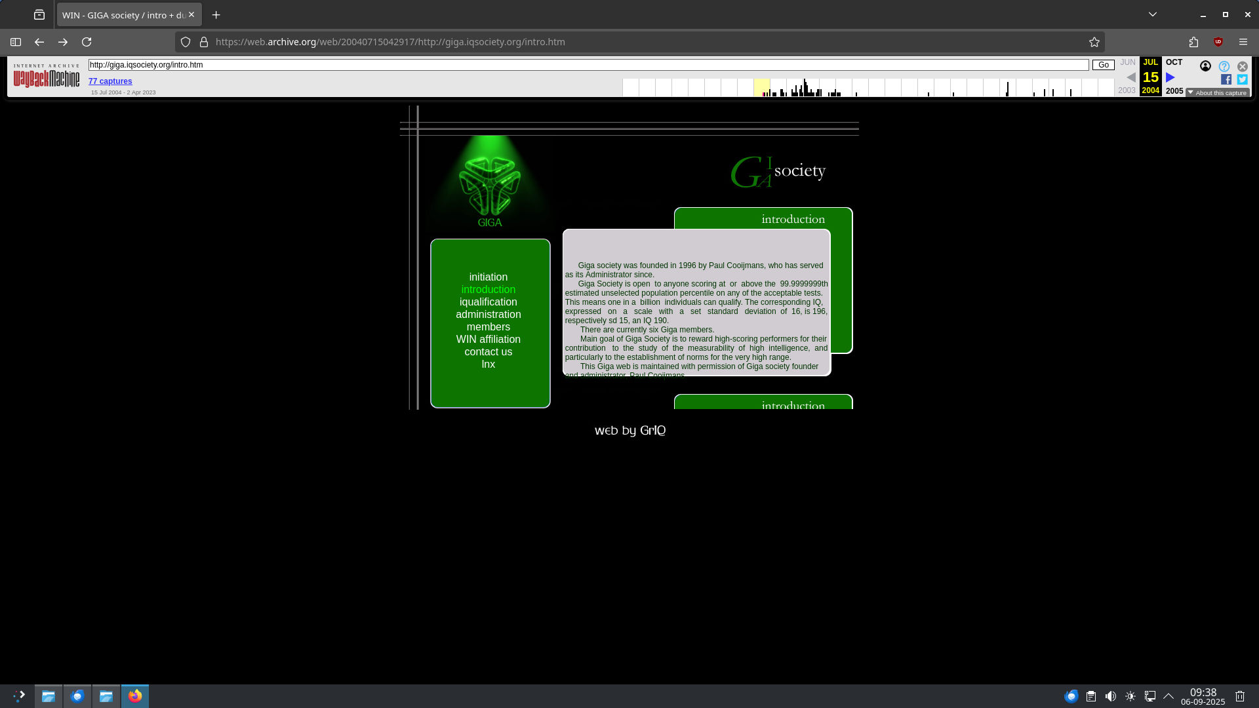Share capture on Facebook
Viewport: 1259px width, 708px height.
point(1226,79)
